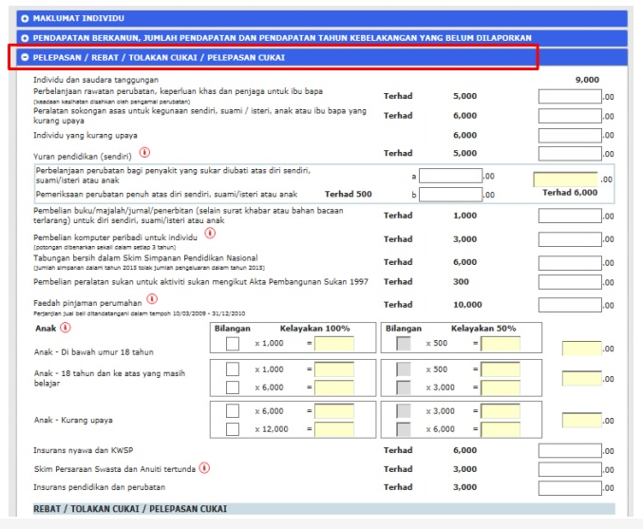Viewport: 643px width, 529px height.
Task: Click input for Individu yang kurang upaya
Action: 570,135
